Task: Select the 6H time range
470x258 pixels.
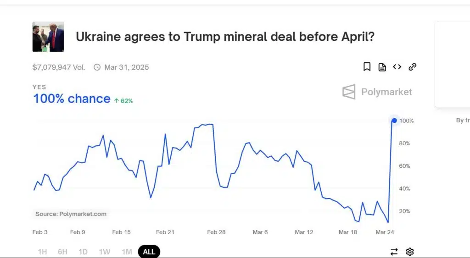Action: pos(62,252)
